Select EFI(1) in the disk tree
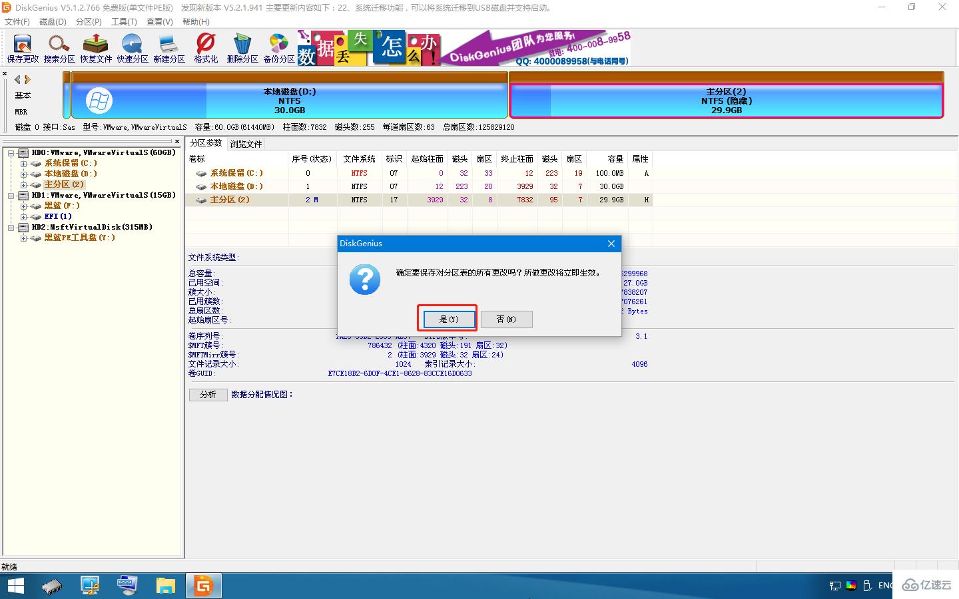This screenshot has width=959, height=599. click(58, 216)
